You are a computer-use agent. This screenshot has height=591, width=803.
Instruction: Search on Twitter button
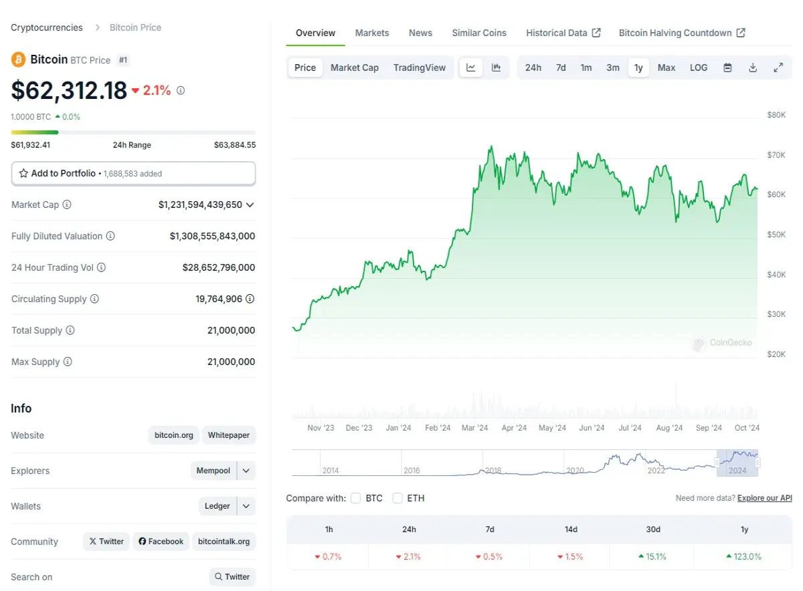pos(232,577)
